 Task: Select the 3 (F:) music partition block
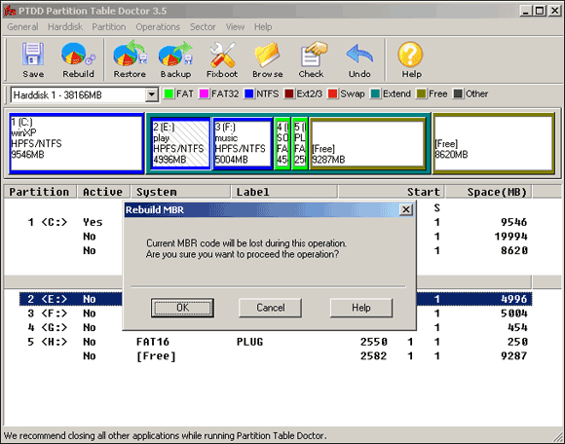point(243,143)
